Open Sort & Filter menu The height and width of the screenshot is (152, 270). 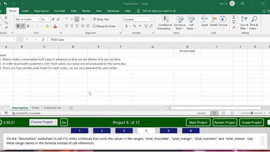tap(244, 23)
